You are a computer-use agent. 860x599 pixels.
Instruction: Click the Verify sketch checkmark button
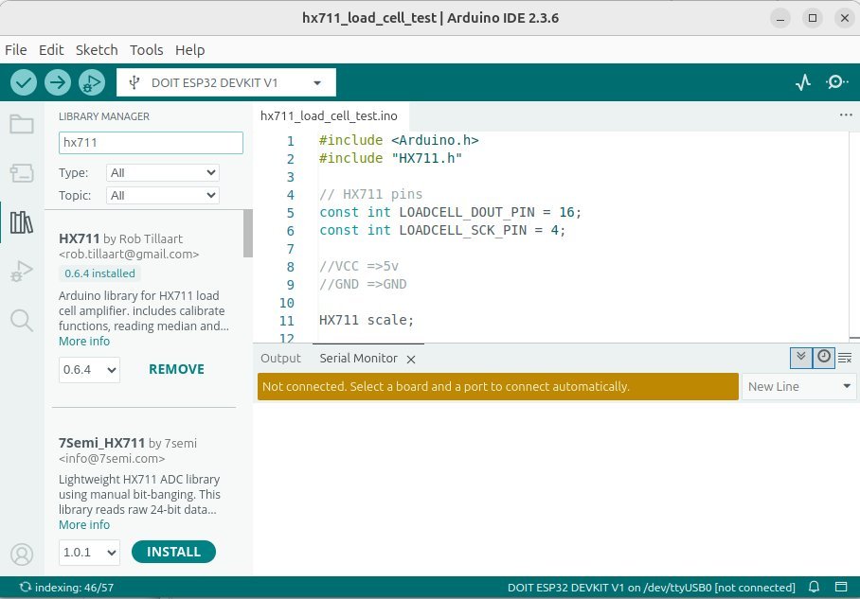click(x=24, y=82)
